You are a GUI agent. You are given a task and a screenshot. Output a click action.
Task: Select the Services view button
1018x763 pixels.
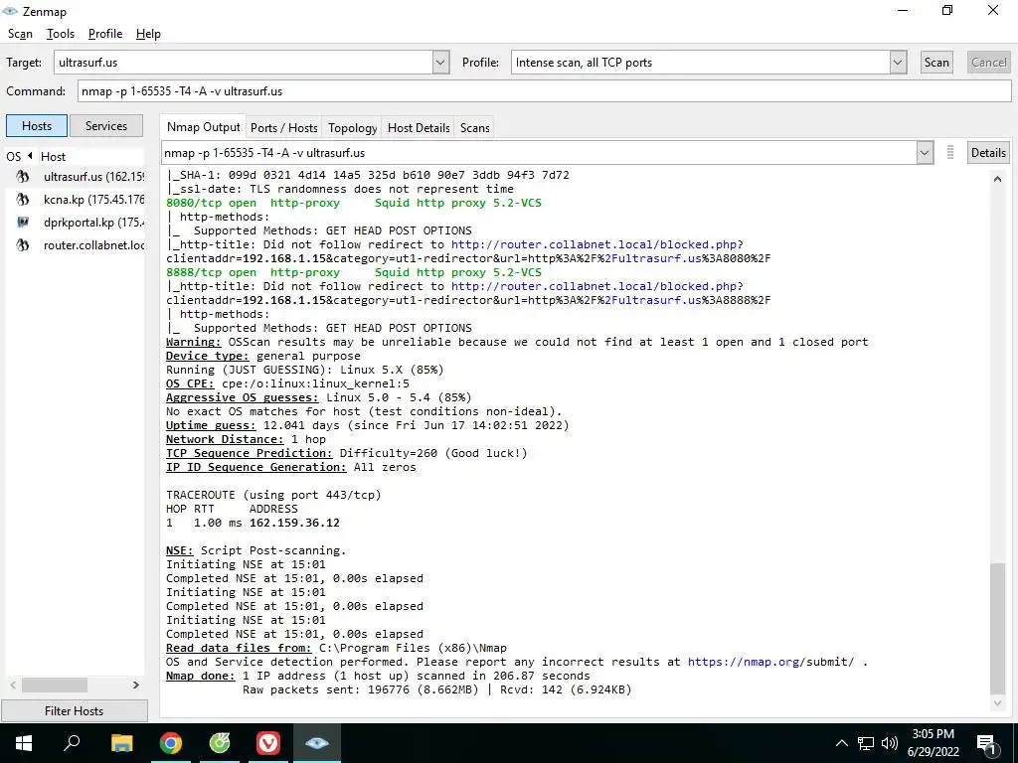click(105, 126)
